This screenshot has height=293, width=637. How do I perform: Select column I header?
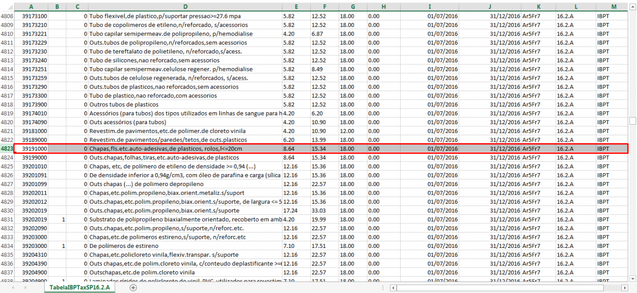[430, 7]
